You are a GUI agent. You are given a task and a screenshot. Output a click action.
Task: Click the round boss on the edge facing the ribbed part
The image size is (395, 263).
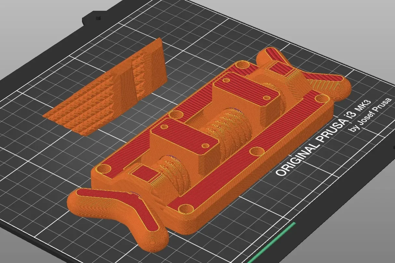(176, 114)
